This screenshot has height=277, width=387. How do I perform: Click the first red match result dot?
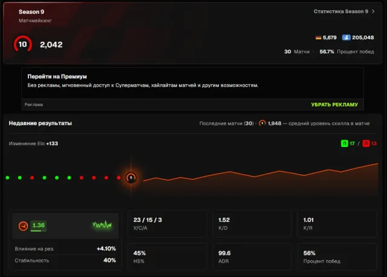32,177
